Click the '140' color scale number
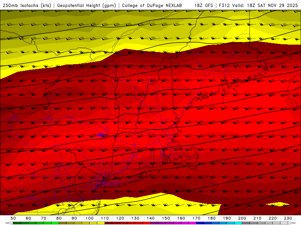Screen dimensions: 301x225 (150, 218)
